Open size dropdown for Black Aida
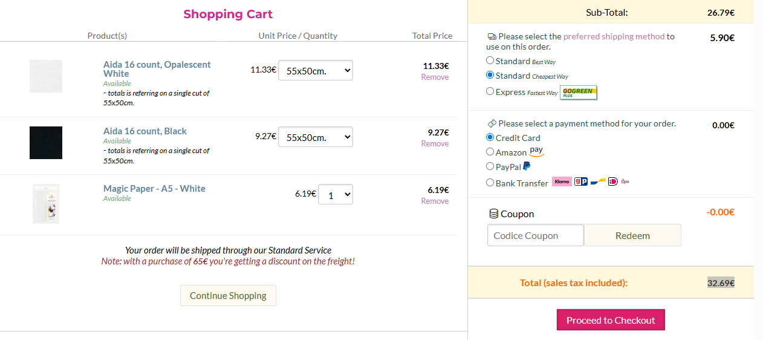 pos(315,137)
